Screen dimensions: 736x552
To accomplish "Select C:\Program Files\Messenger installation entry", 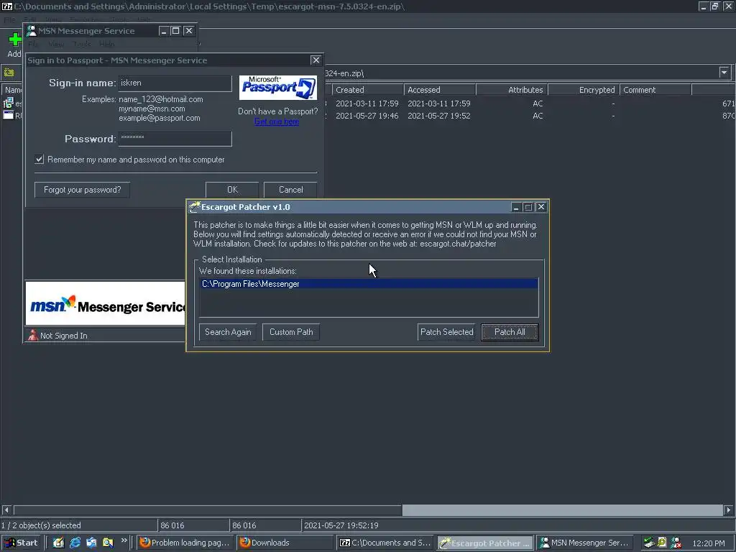I will (x=369, y=283).
